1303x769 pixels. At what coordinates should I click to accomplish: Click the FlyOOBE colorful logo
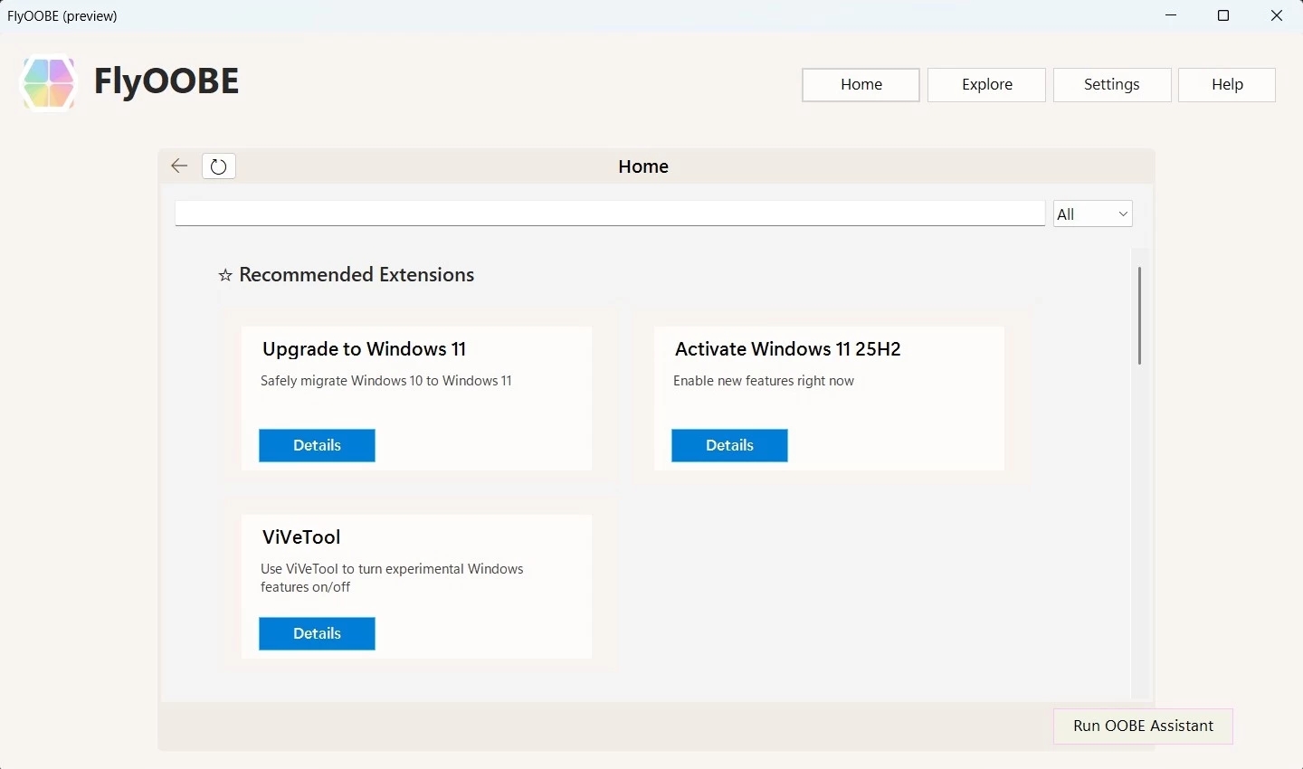coord(47,82)
